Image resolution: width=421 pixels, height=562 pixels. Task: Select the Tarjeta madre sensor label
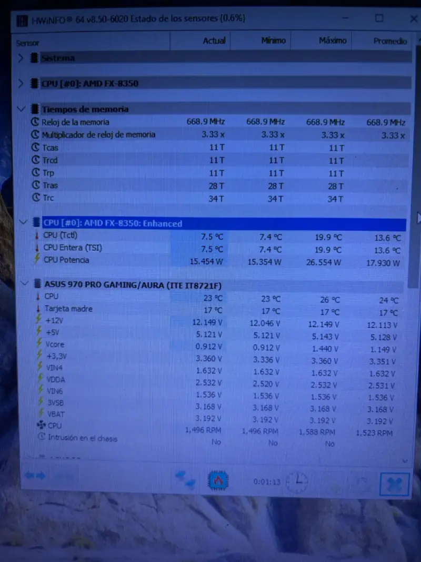(x=68, y=309)
